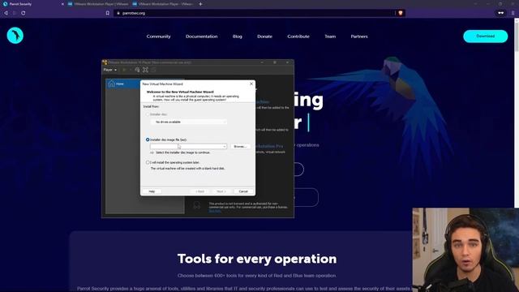The image size is (519, 292).
Task: Open a new browser tab
Action: click(x=200, y=4)
